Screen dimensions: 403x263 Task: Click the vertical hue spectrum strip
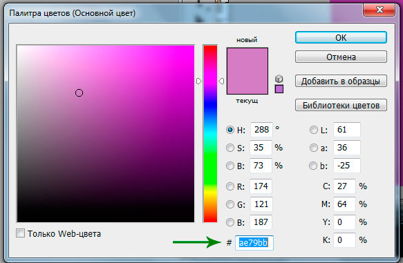210,134
